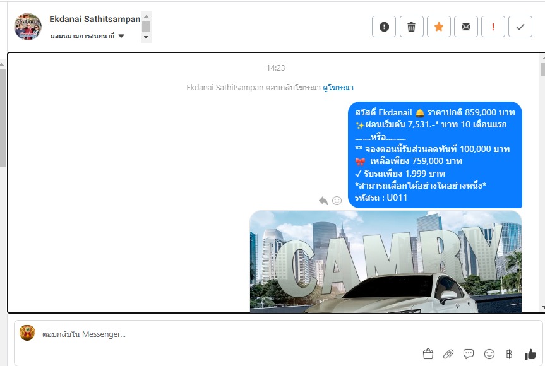Delete conversation with trash icon
Image resolution: width=545 pixels, height=366 pixels.
[x=411, y=27]
